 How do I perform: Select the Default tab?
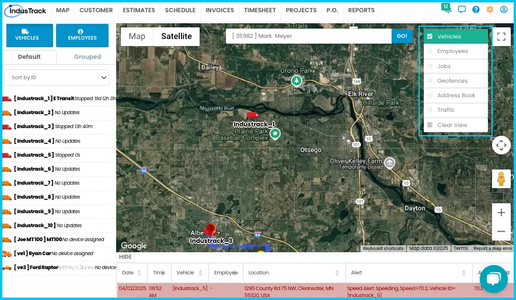[29, 57]
